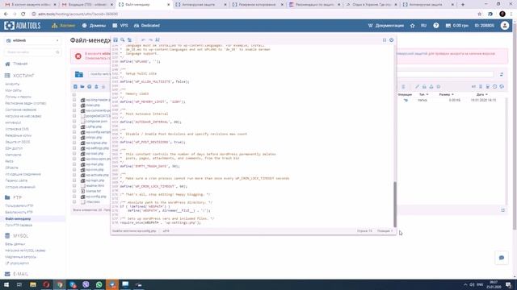Redo the edit in the editor toolbar
517x290 pixels.
click(150, 39)
